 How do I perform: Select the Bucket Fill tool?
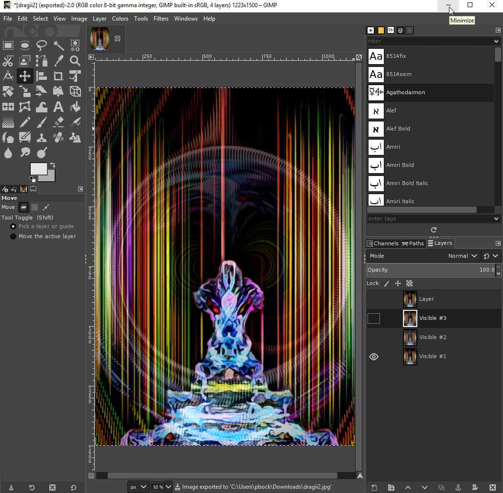point(75,107)
